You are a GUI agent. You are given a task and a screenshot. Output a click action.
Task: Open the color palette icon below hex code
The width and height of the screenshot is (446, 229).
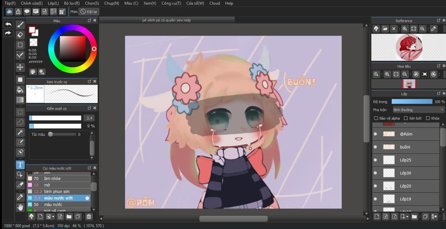click(x=33, y=72)
